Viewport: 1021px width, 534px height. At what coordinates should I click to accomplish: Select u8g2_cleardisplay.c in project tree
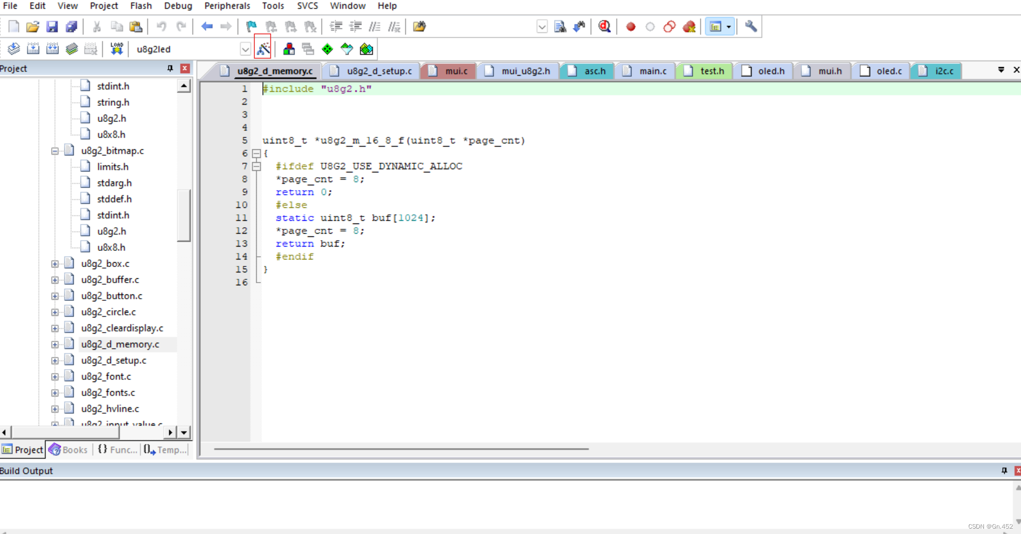pyautogui.click(x=122, y=328)
